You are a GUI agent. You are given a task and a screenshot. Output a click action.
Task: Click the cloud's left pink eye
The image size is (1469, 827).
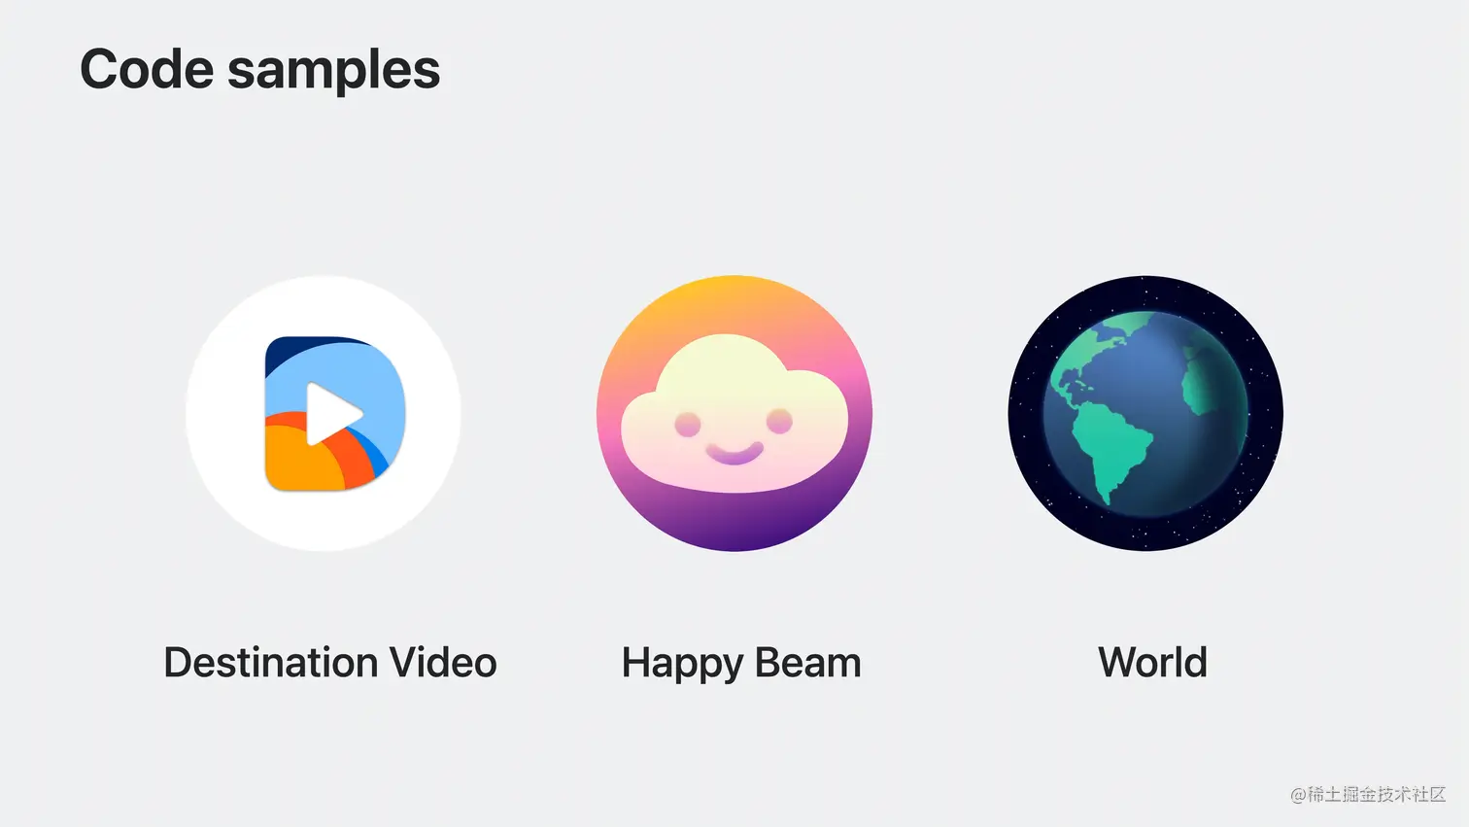[688, 425]
